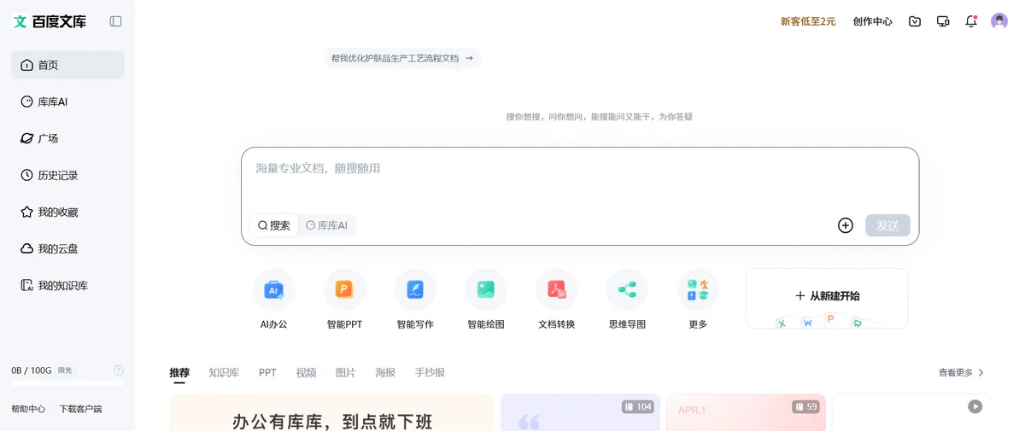1025x431 pixels.
Task: Open the 智能PPT tool
Action: click(x=344, y=300)
